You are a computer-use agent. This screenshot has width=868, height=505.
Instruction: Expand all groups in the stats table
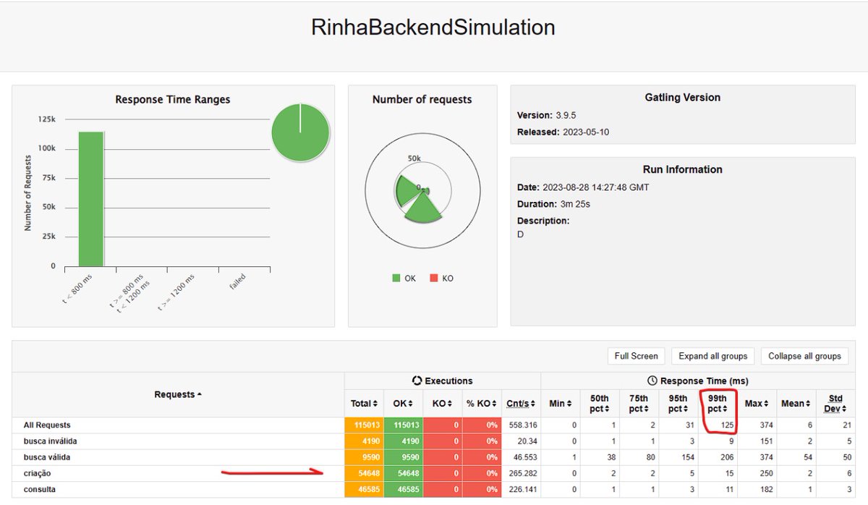coord(712,356)
